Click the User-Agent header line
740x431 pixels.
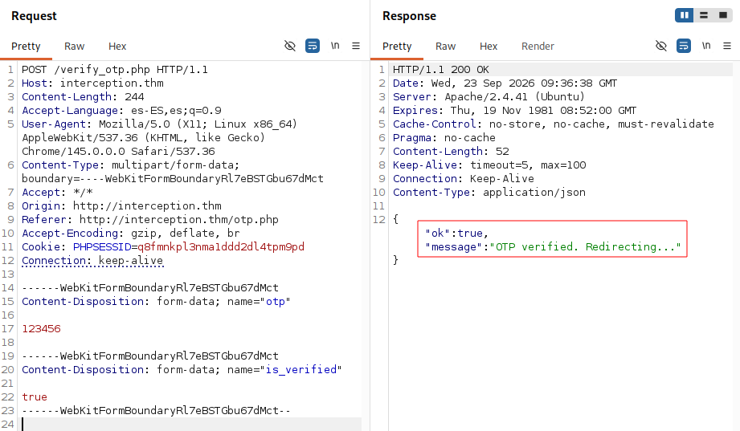pos(160,138)
